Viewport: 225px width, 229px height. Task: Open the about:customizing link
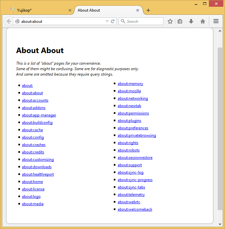(38, 160)
